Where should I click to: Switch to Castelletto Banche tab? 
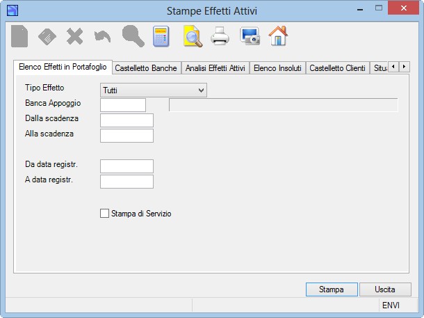pos(146,68)
